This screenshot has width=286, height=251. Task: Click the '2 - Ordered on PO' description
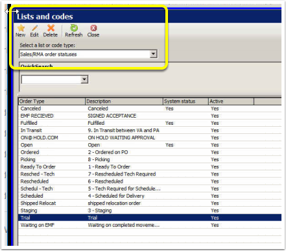tap(108, 152)
